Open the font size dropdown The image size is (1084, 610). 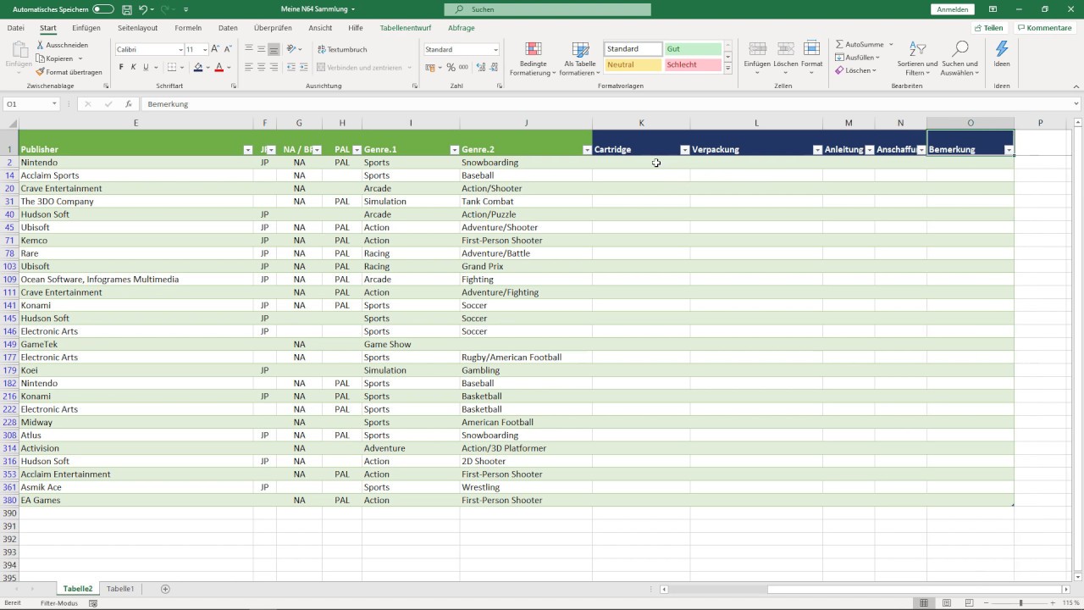coord(204,49)
